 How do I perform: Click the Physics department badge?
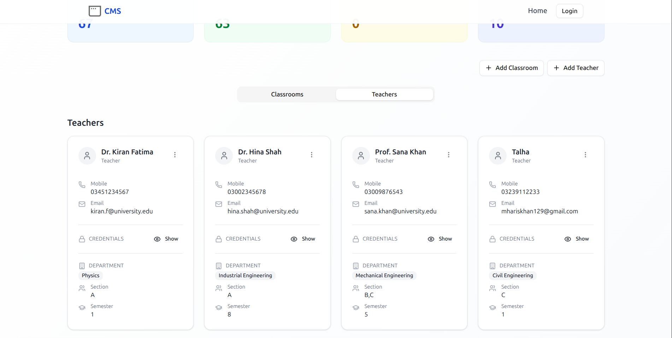(x=90, y=275)
